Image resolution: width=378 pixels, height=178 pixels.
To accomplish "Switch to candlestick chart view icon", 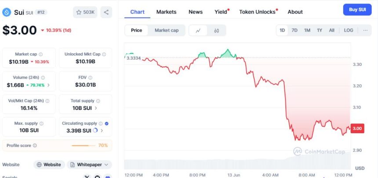I will pyautogui.click(x=217, y=30).
